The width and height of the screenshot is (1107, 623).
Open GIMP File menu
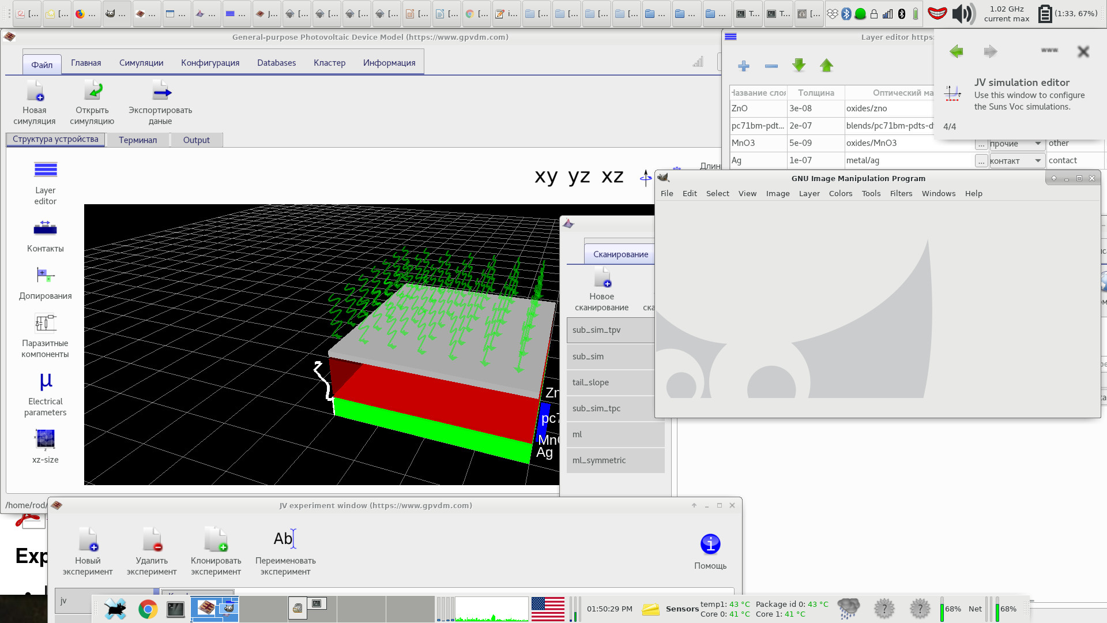[667, 193]
